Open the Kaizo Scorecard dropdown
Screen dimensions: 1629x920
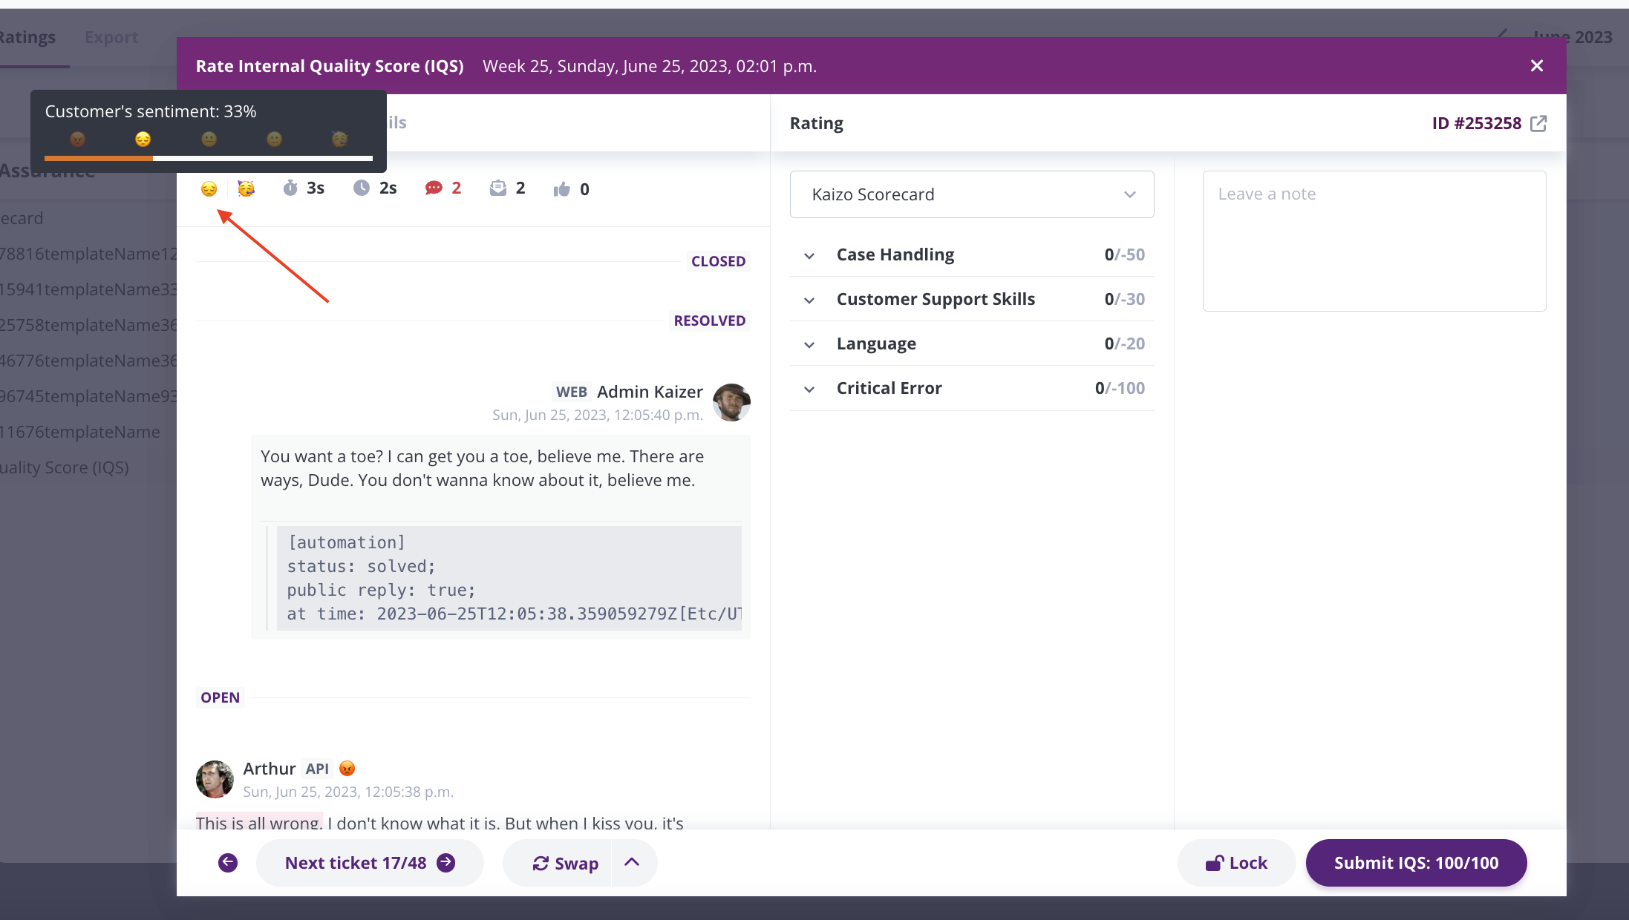click(972, 194)
